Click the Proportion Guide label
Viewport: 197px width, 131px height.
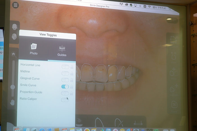pyautogui.click(x=31, y=92)
